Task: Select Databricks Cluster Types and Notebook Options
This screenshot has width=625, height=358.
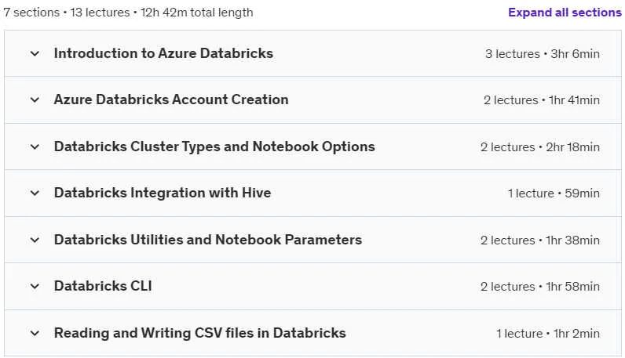Action: (x=214, y=146)
